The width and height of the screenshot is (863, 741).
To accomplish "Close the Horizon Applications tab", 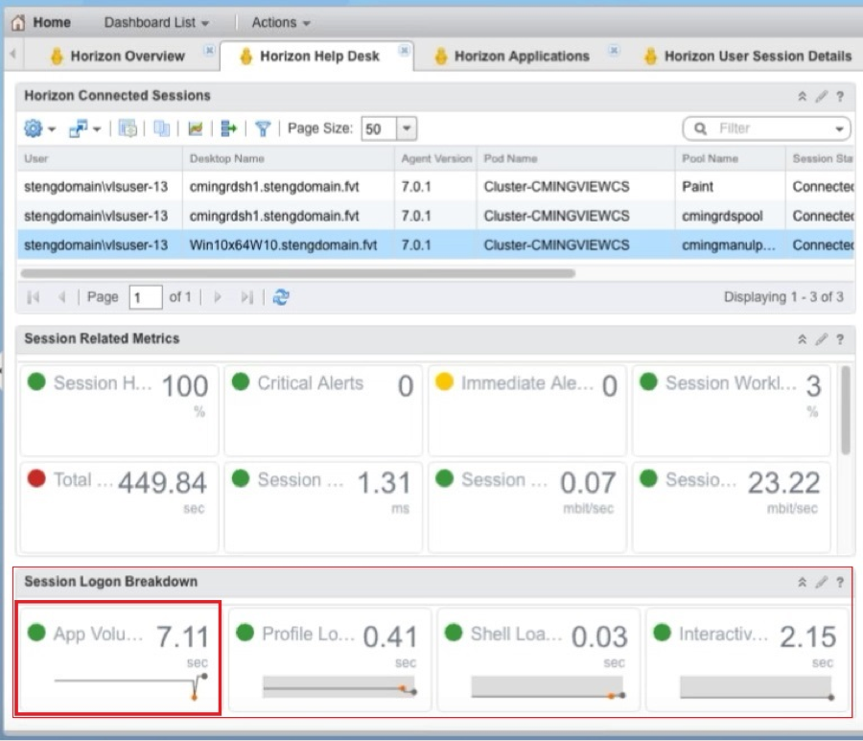I will pos(615,51).
